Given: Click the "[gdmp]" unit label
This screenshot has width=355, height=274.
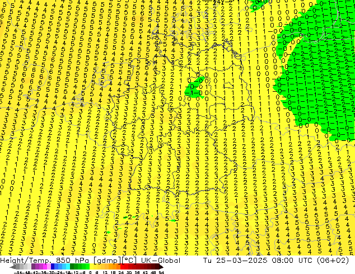Looking at the screenshot, I should [x=107, y=261].
